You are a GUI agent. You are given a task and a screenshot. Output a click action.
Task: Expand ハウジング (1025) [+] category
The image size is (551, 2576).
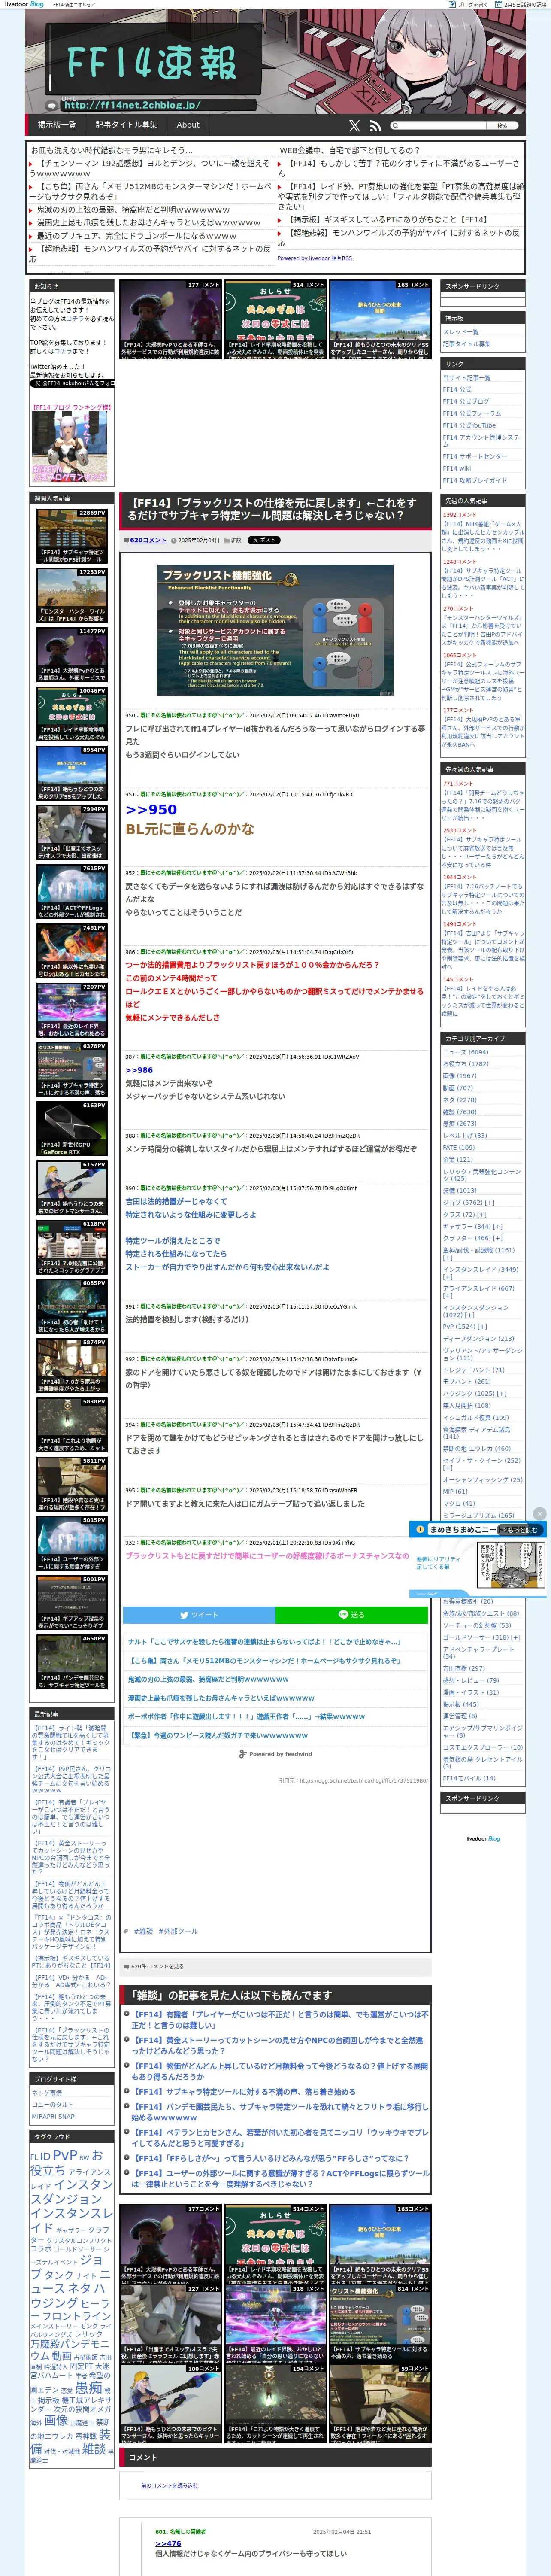(474, 1393)
